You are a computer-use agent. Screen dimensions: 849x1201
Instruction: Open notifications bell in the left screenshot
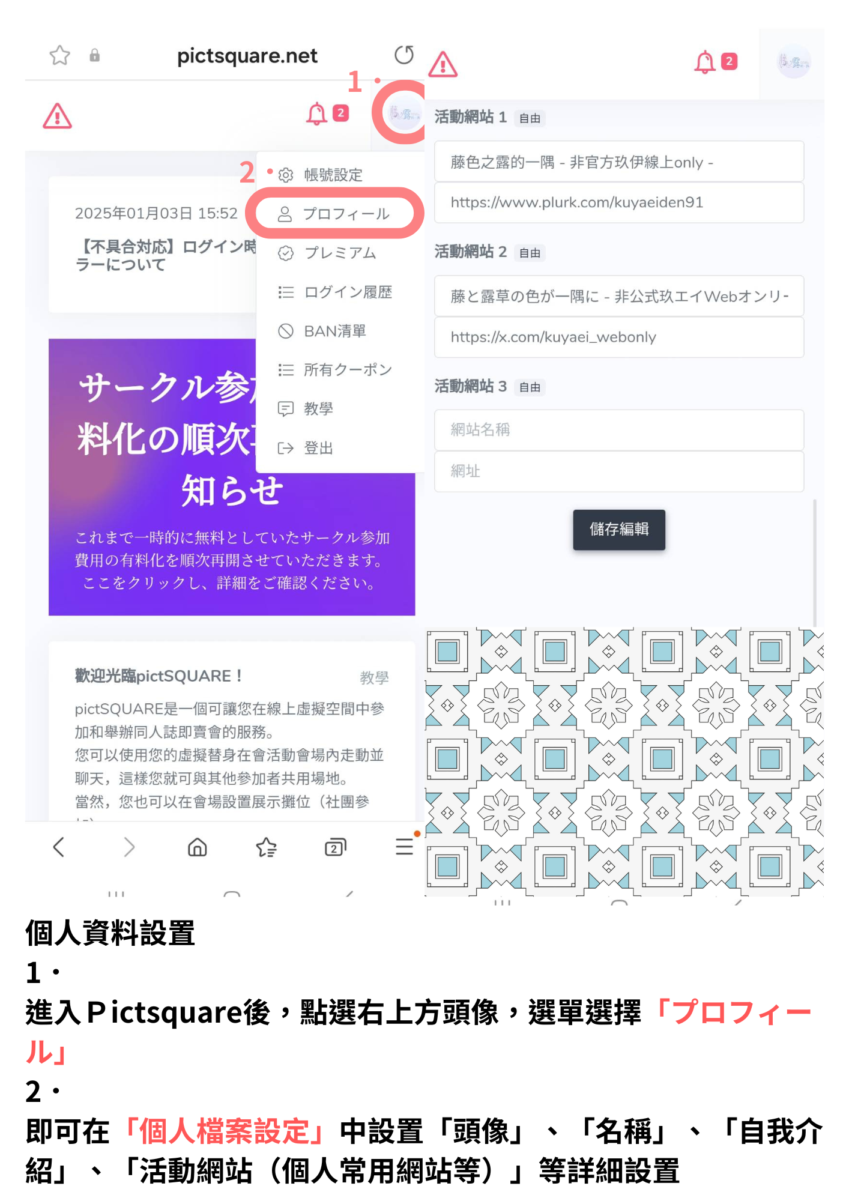point(316,113)
